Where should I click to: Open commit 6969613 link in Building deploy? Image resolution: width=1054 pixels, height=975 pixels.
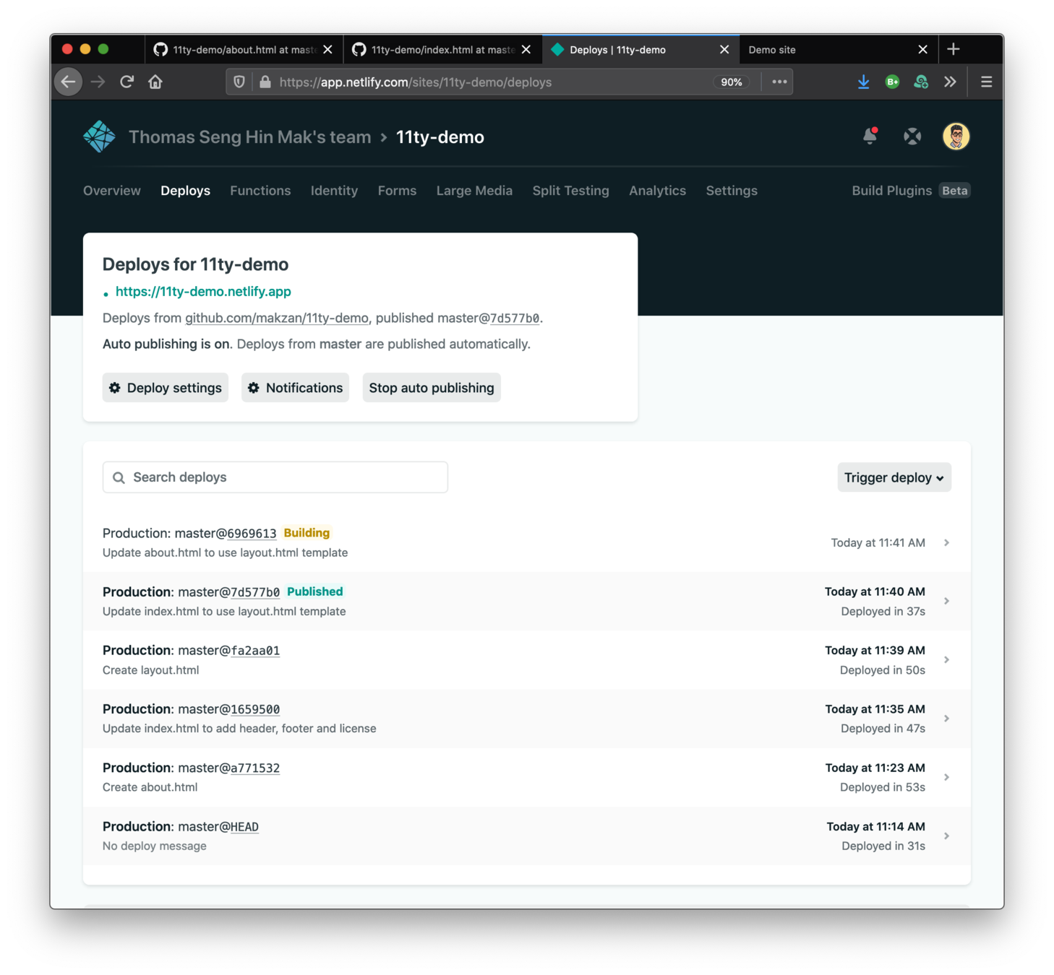252,534
